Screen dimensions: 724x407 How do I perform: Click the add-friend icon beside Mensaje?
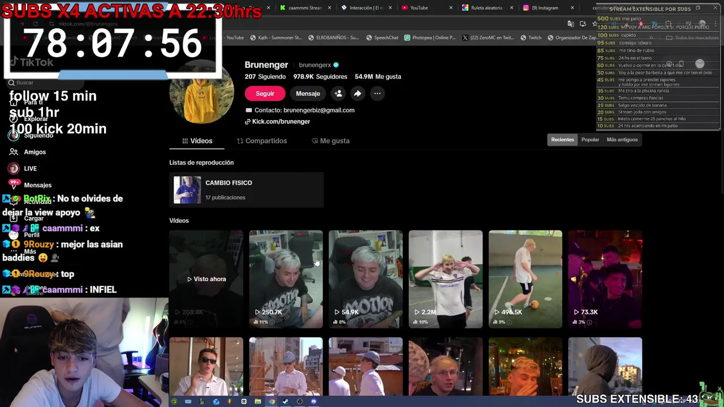click(338, 93)
